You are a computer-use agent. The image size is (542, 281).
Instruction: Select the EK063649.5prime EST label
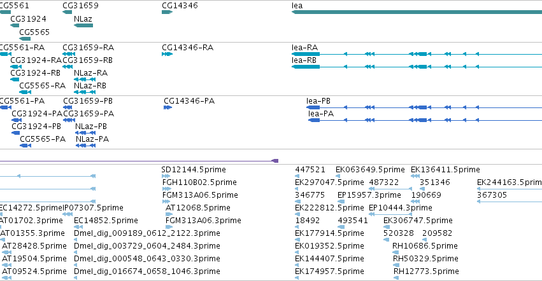click(370, 170)
